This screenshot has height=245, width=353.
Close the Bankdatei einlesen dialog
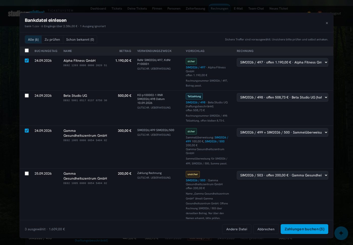[327, 23]
